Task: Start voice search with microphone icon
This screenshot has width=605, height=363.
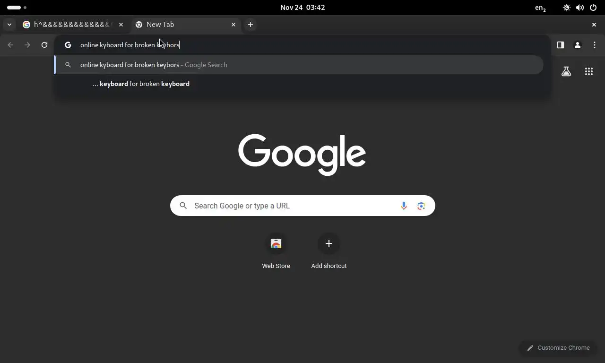Action: (404, 206)
